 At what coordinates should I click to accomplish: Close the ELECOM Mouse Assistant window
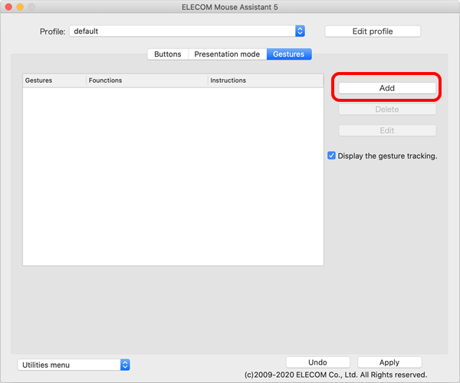(8, 7)
